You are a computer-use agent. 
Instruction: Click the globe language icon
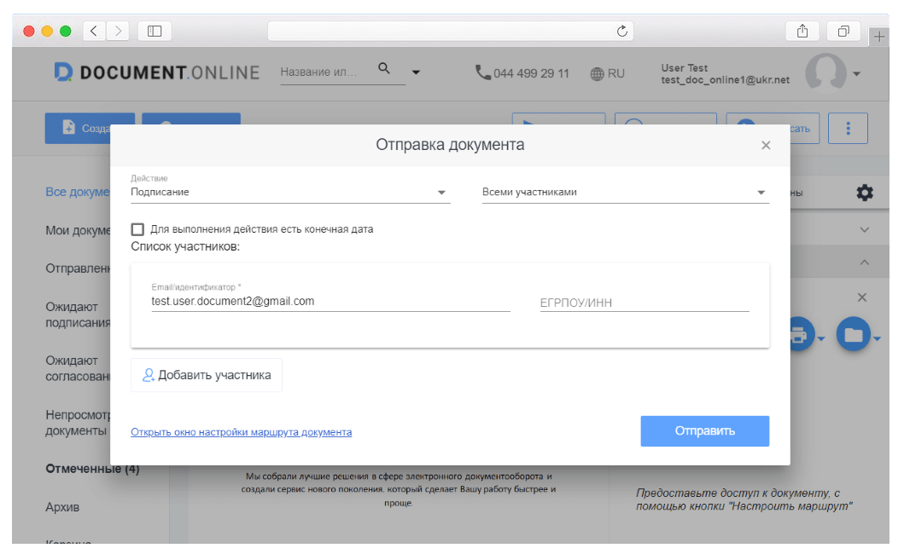(598, 74)
